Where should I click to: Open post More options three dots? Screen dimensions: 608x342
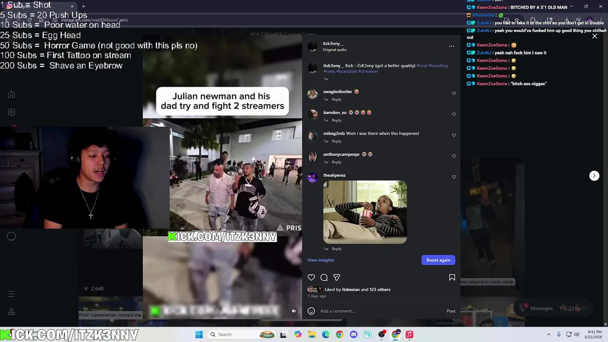click(451, 46)
